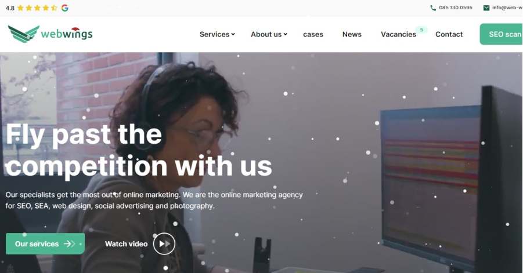Open the Contact page link
The height and width of the screenshot is (273, 523).
449,34
